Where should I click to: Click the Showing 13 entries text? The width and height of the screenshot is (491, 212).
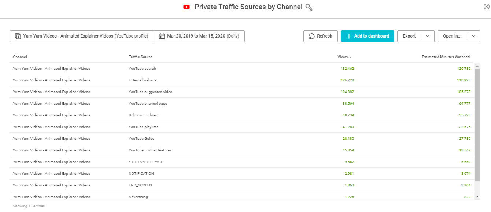tap(29, 206)
